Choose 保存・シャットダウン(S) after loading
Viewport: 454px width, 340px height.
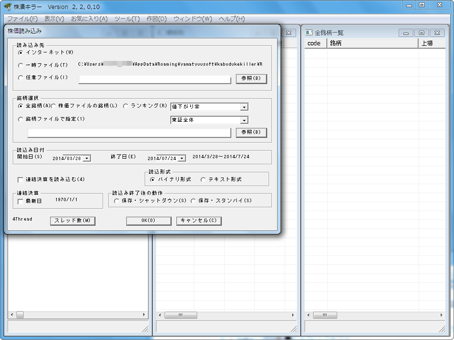[116, 201]
